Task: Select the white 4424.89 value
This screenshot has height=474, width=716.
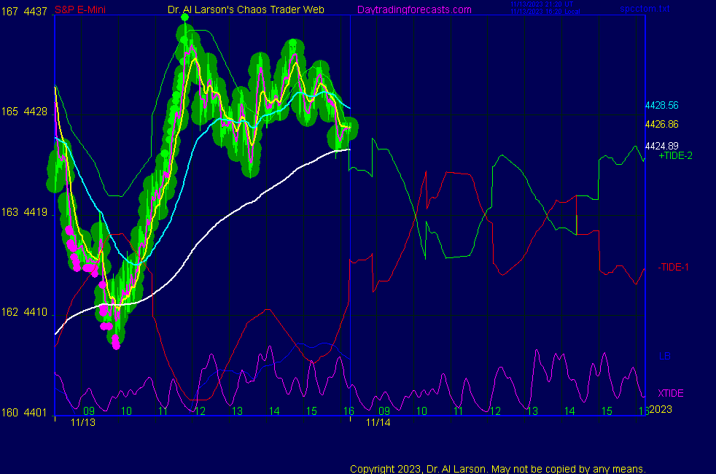Action: 661,146
